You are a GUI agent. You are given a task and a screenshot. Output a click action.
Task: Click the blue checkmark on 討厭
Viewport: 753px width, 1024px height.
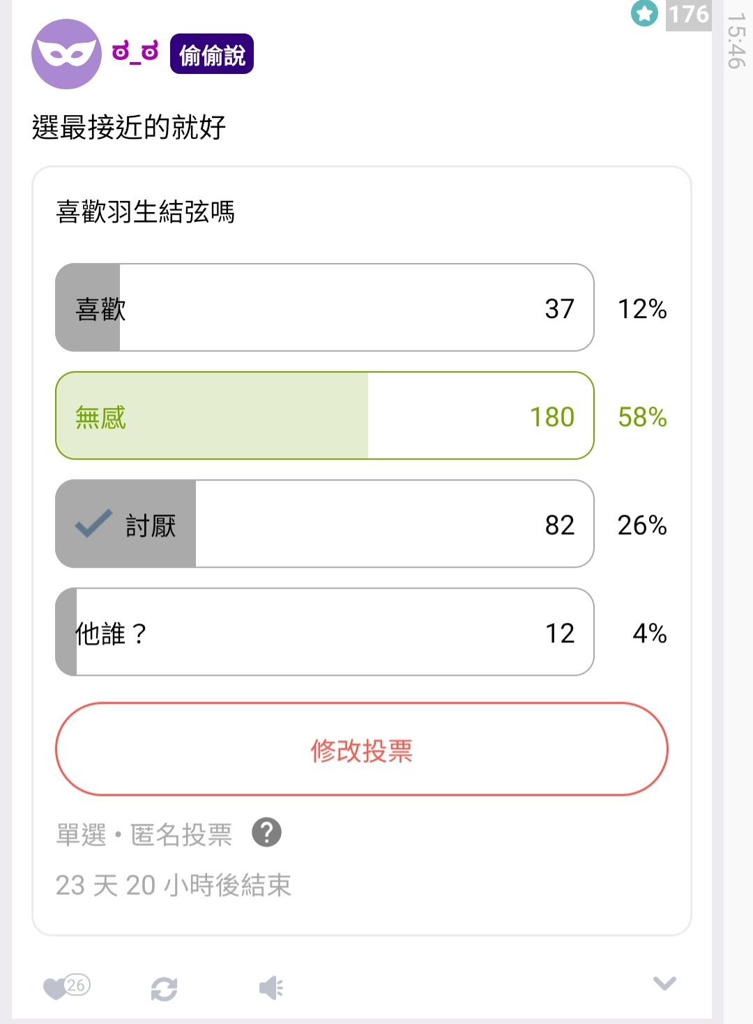93,523
